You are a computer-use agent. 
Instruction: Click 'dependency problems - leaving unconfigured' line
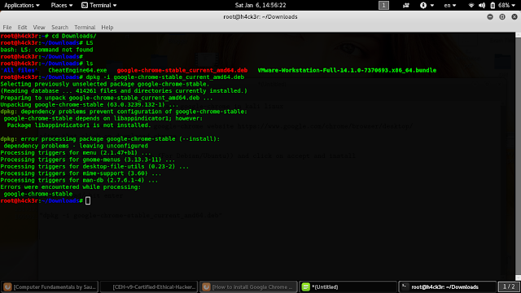coord(76,146)
